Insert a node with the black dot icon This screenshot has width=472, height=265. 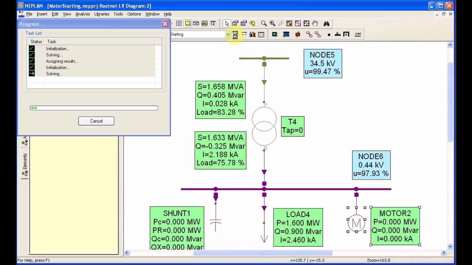tap(329, 35)
